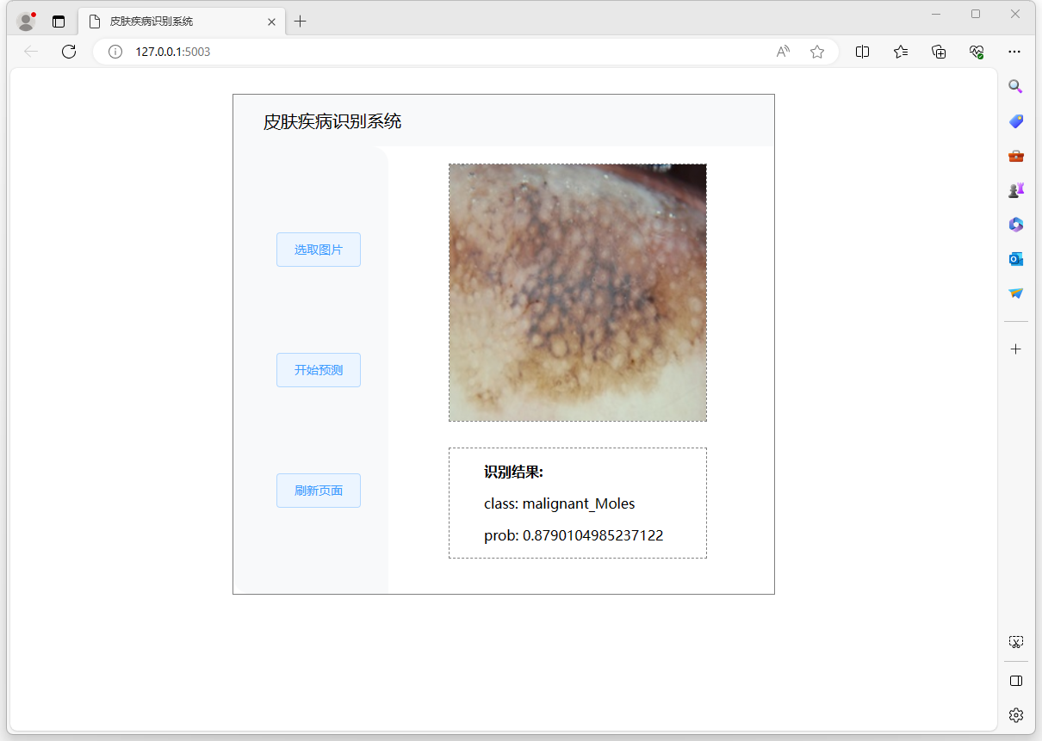Click the sidebar screenshot icon
This screenshot has height=741, width=1042.
(x=1016, y=642)
